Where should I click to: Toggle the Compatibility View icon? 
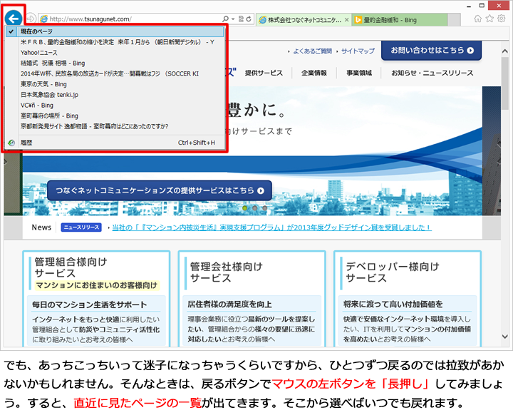(241, 19)
